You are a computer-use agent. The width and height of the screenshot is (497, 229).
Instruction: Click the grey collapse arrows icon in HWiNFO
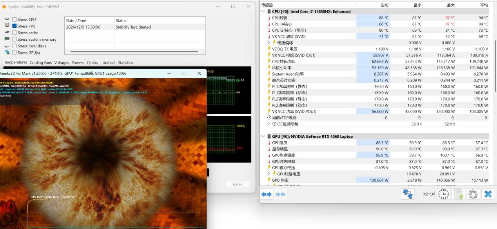(x=280, y=194)
